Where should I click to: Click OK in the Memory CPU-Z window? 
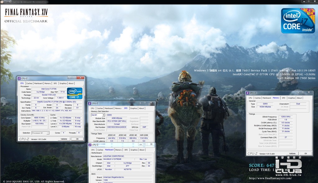coord(306,154)
